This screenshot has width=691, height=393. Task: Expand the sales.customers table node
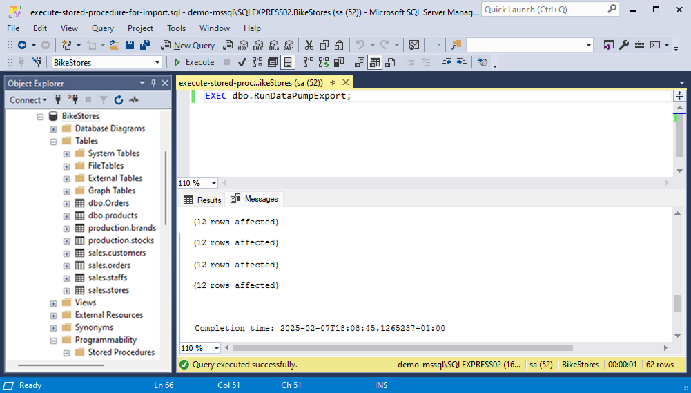point(66,253)
